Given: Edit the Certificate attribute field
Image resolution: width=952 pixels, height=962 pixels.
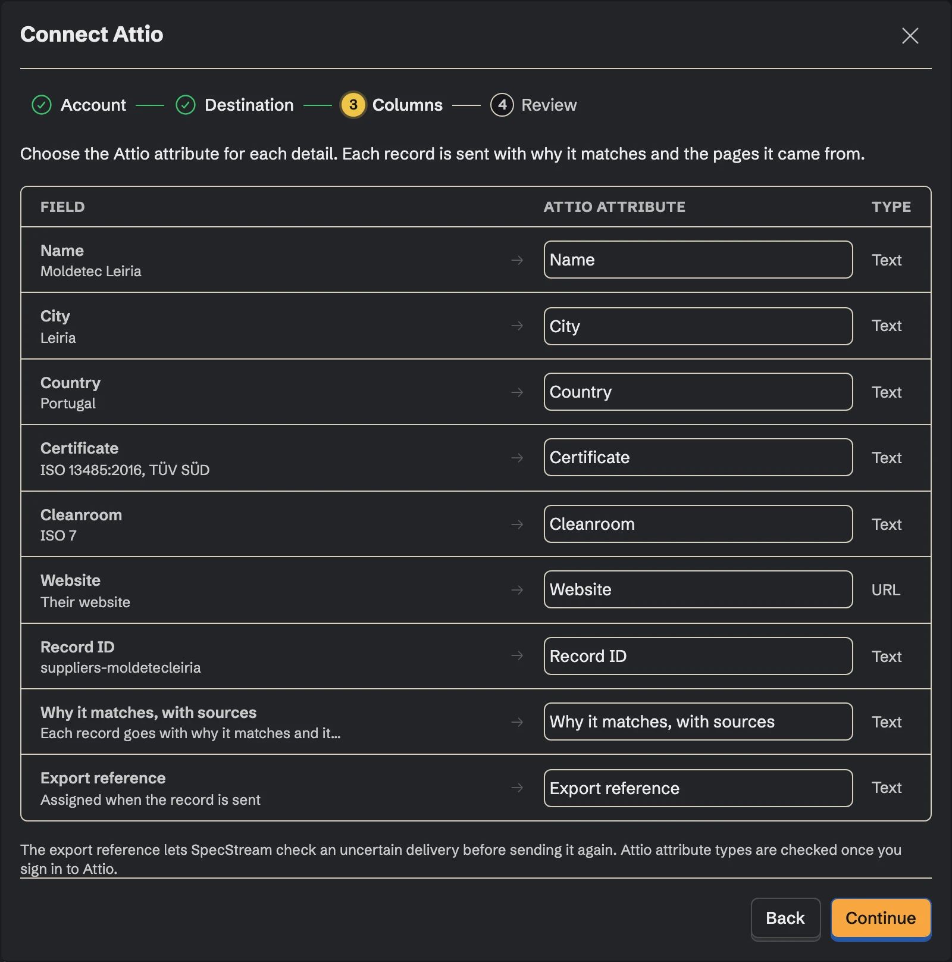Looking at the screenshot, I should [698, 457].
